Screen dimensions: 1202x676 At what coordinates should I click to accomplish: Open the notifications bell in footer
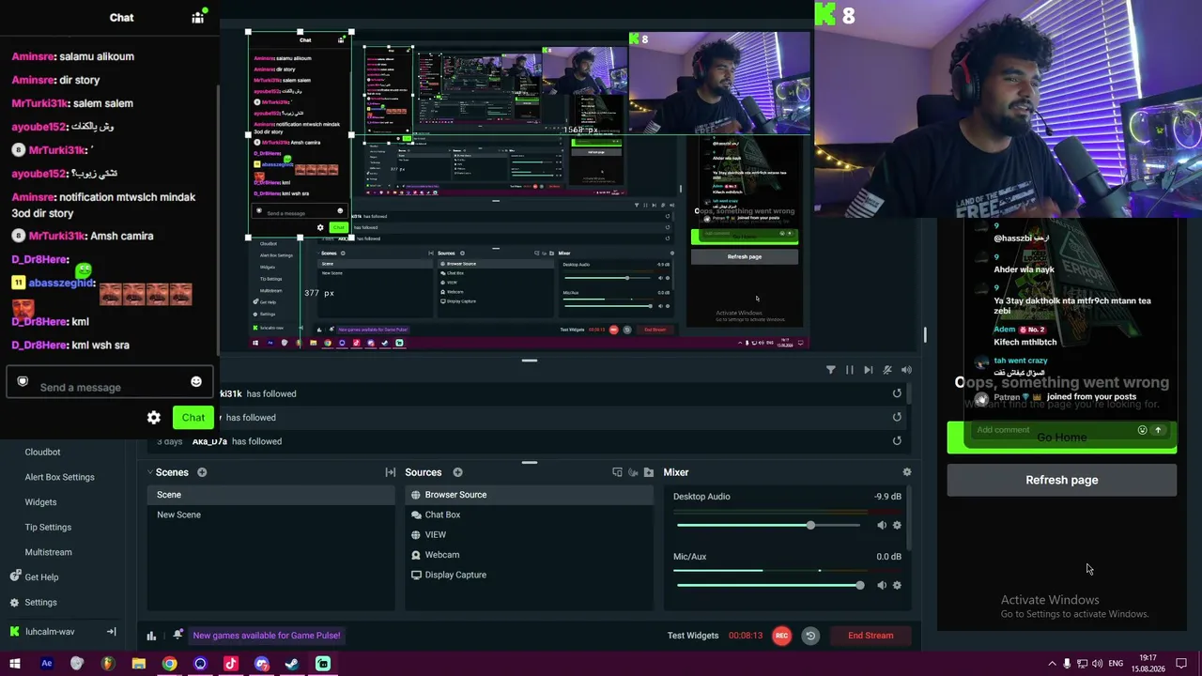[x=177, y=635]
